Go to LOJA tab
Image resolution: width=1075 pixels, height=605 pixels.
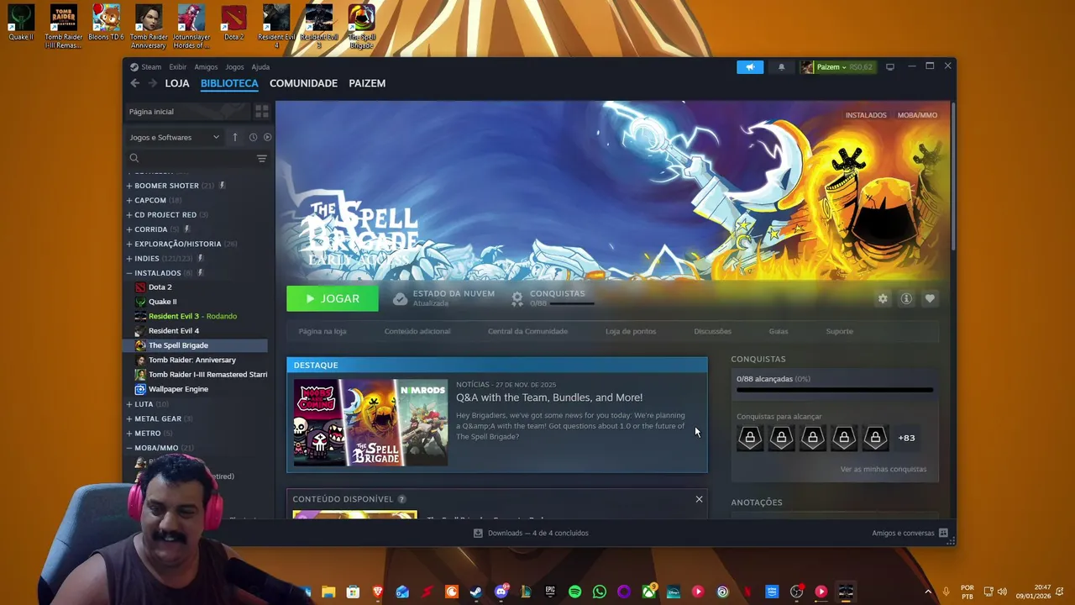coord(177,83)
